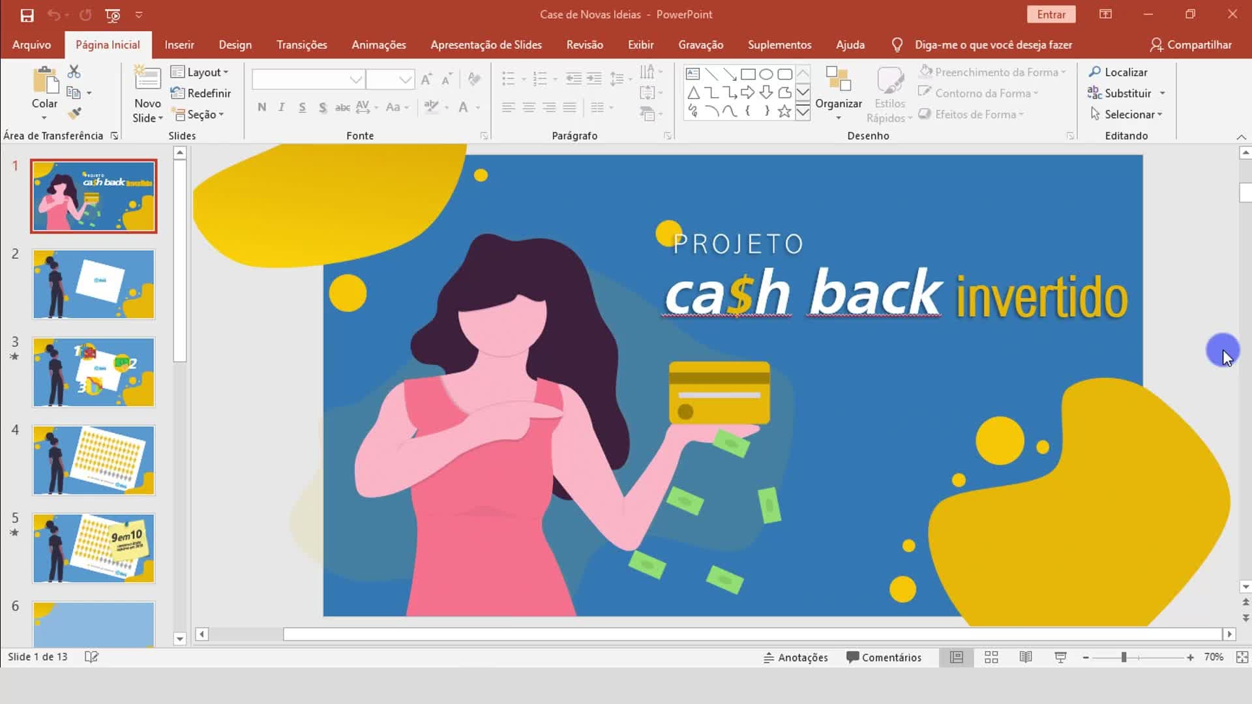The height and width of the screenshot is (704, 1252).
Task: Click the zoom in plus button
Action: [x=1190, y=657]
